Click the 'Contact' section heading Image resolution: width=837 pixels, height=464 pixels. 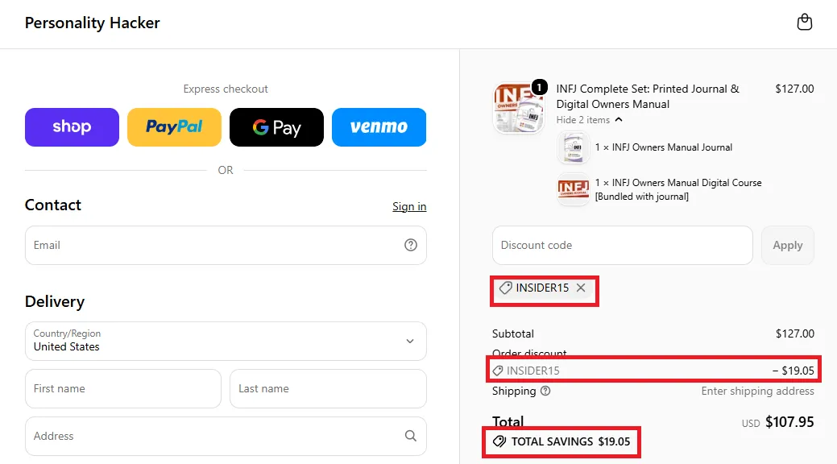53,205
